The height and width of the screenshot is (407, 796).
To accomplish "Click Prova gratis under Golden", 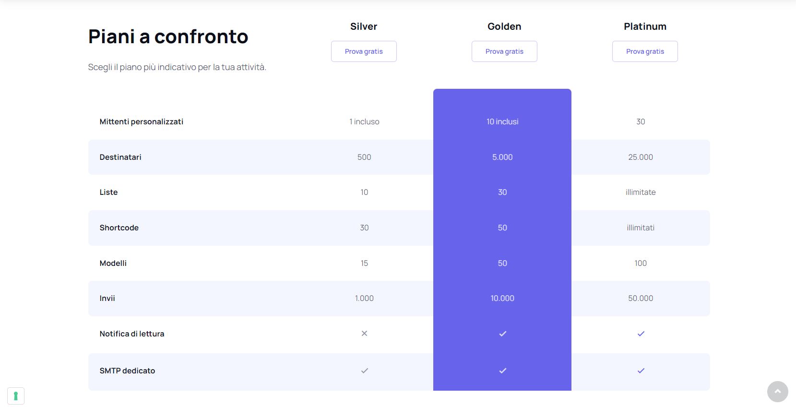I will click(x=504, y=51).
